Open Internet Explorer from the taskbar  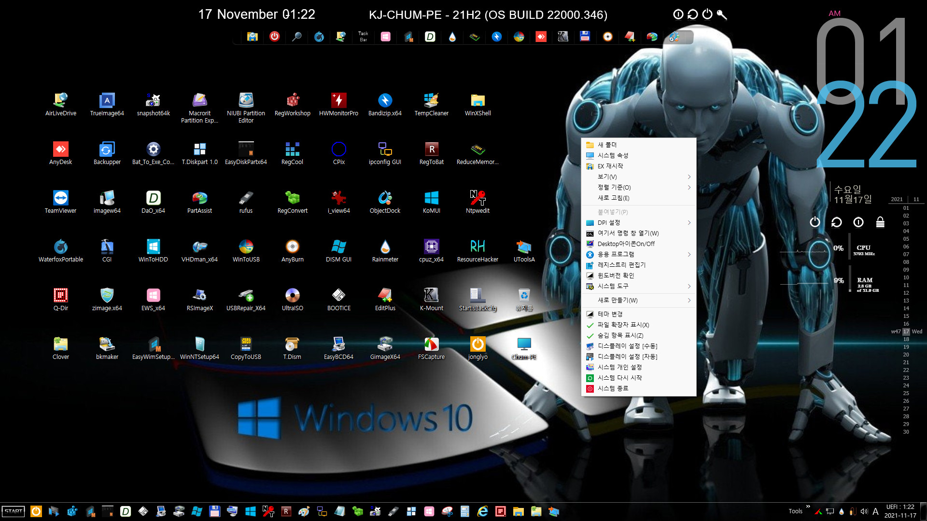coord(482,511)
